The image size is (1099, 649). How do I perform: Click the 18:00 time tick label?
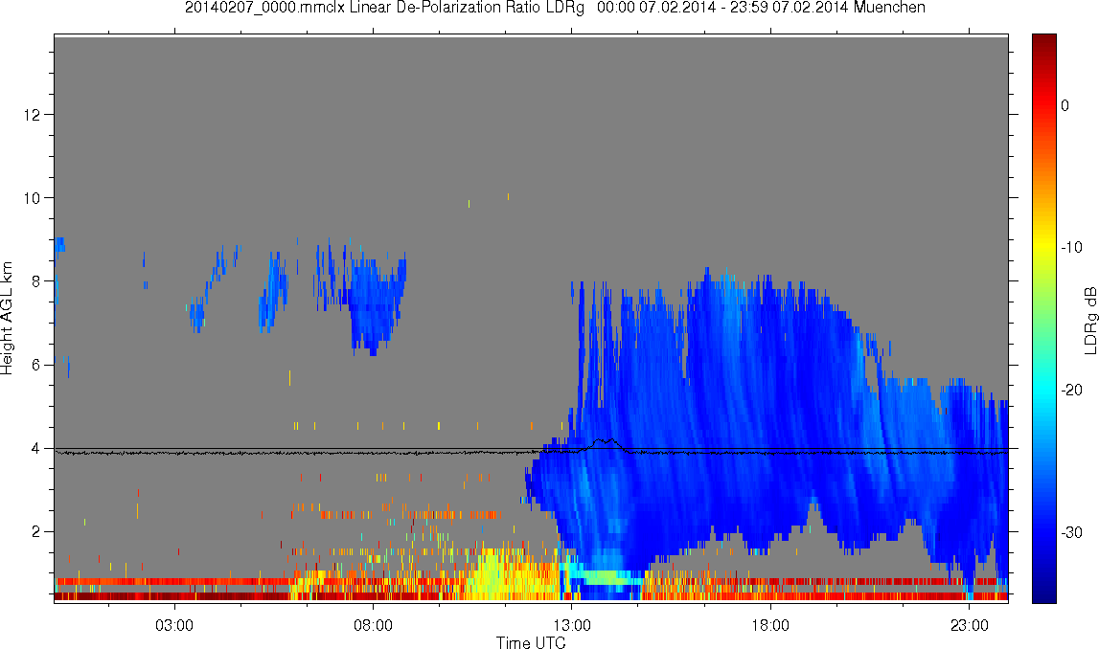770,625
